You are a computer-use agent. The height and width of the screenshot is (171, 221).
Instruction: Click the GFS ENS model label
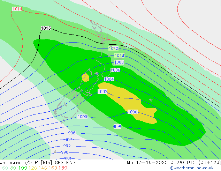65,163
